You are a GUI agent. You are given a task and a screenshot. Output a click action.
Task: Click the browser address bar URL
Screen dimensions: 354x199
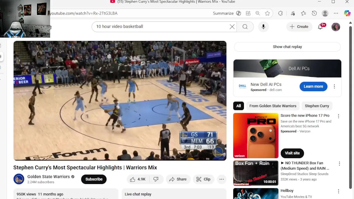pyautogui.click(x=84, y=13)
